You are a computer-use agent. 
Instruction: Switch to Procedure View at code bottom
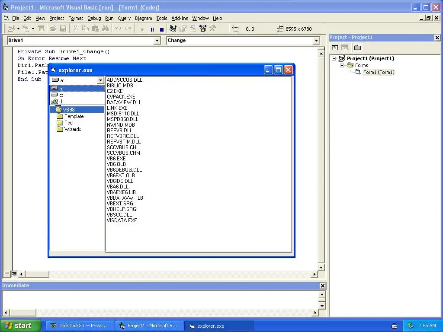7,274
